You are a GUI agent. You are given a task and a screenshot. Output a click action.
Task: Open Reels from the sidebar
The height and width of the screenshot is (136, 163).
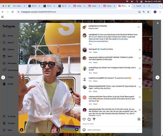[x=8, y=56]
